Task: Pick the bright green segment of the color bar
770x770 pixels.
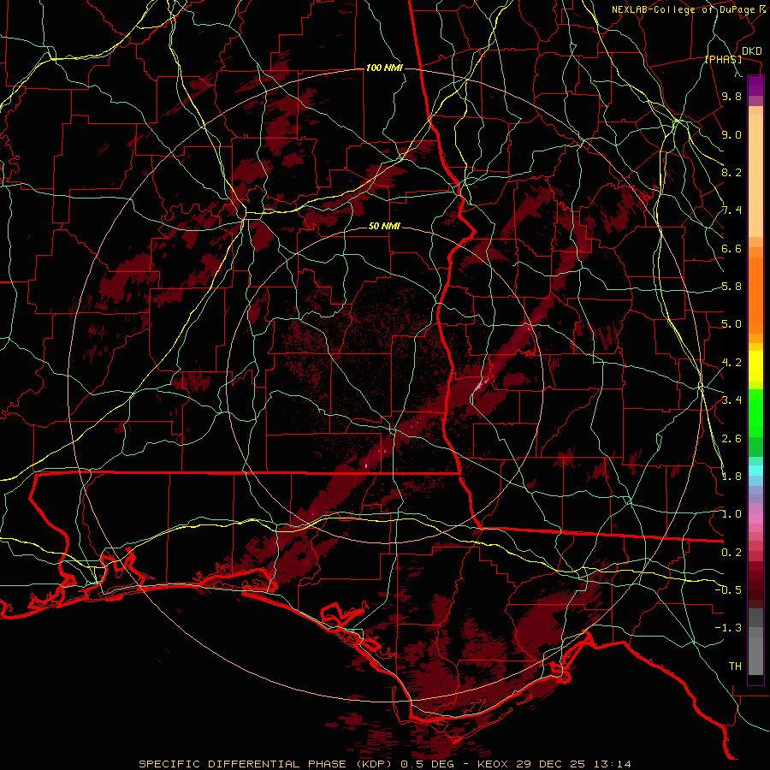Action: coord(755,413)
